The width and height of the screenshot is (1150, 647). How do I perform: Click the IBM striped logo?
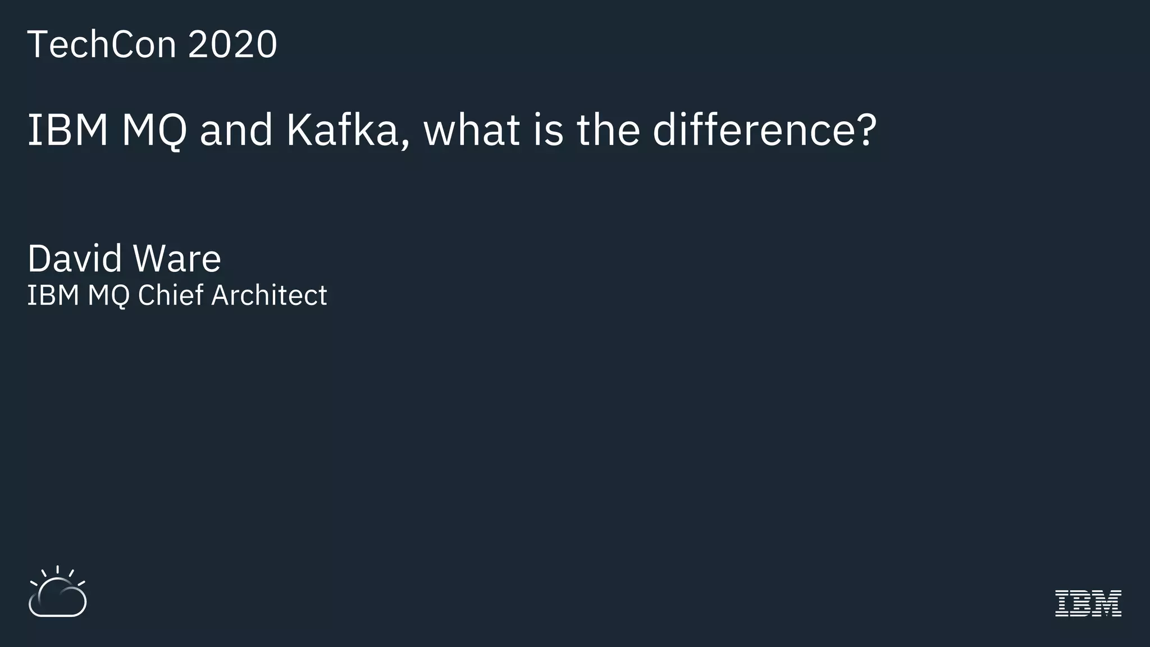click(x=1088, y=603)
